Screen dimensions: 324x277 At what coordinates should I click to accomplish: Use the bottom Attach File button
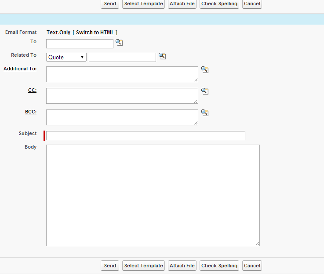[182, 266]
